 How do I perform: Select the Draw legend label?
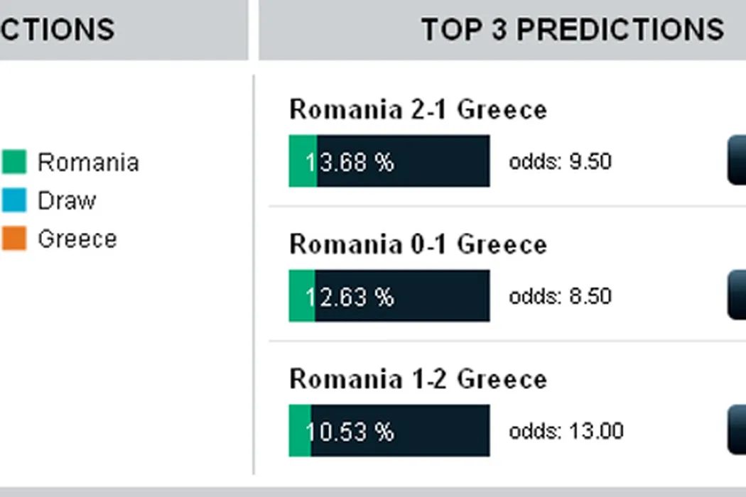pyautogui.click(x=67, y=201)
